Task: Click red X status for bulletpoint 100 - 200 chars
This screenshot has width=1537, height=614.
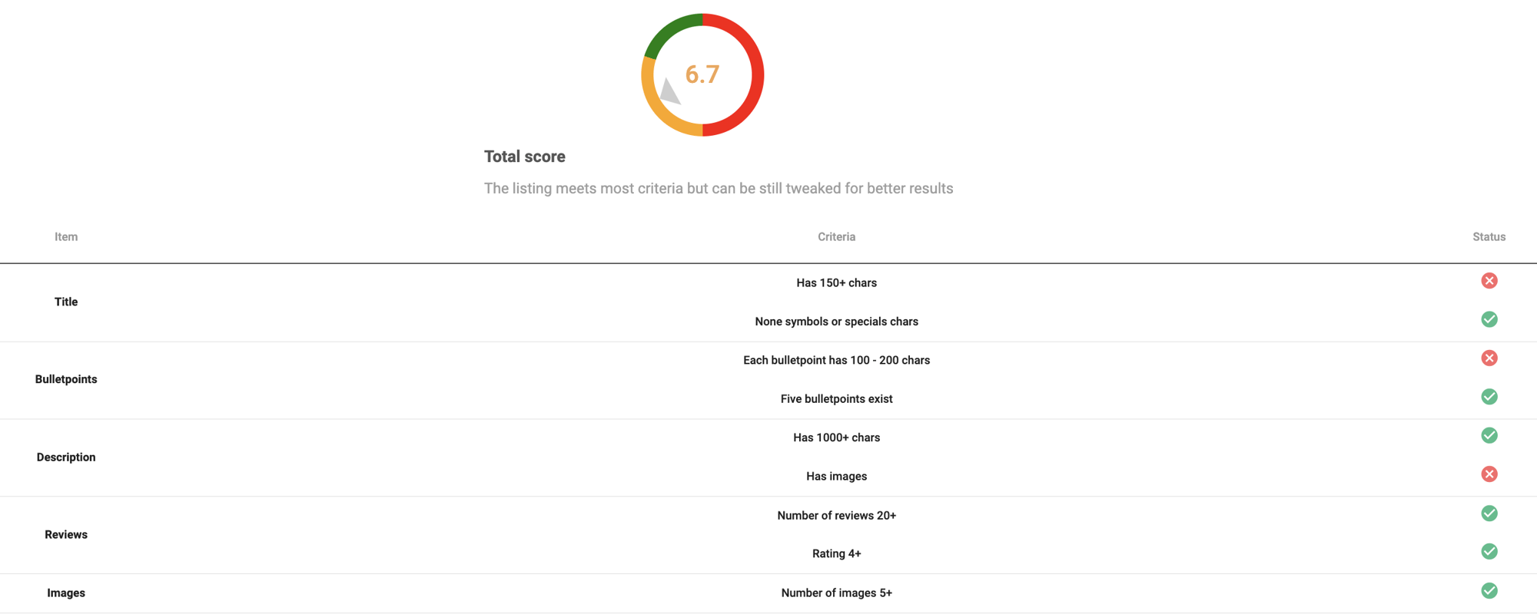Action: (x=1489, y=358)
